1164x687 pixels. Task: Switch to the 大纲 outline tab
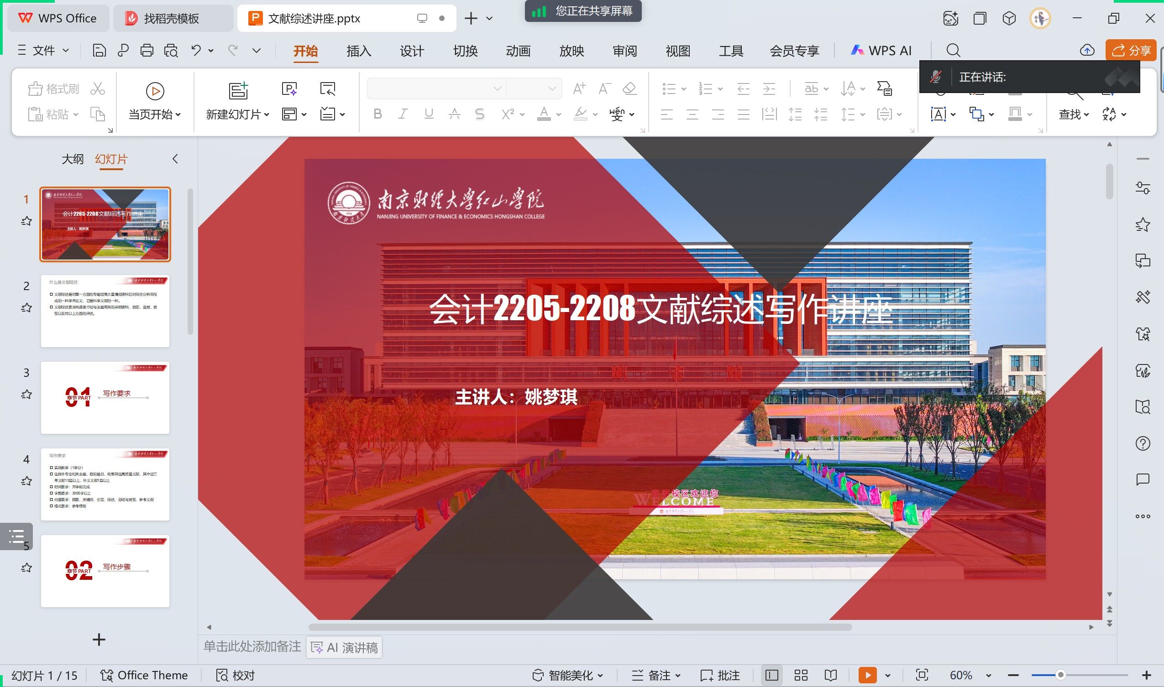(72, 159)
